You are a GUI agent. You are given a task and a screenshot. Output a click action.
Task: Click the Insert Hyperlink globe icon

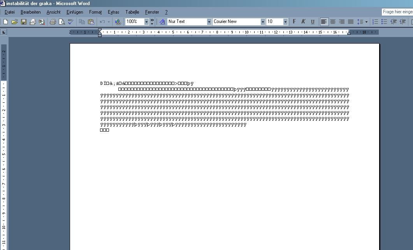click(x=118, y=21)
